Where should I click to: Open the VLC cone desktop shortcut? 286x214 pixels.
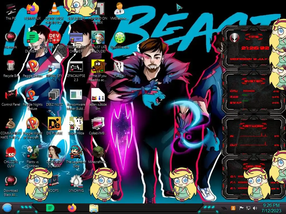pos(54,13)
